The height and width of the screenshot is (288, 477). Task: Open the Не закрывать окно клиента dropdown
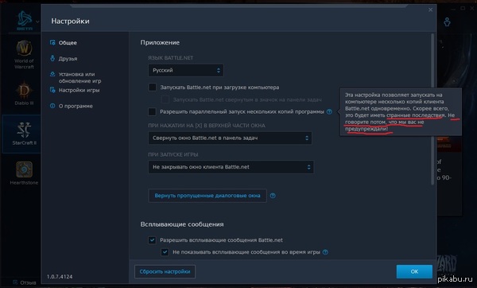click(x=231, y=167)
